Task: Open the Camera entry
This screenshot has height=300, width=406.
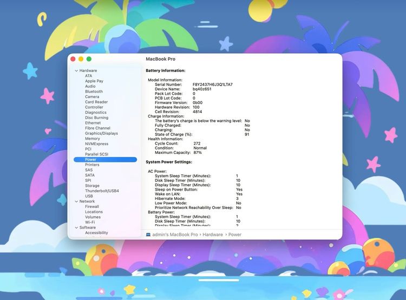Action: [x=92, y=96]
